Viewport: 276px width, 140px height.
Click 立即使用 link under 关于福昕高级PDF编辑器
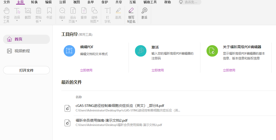229,70
